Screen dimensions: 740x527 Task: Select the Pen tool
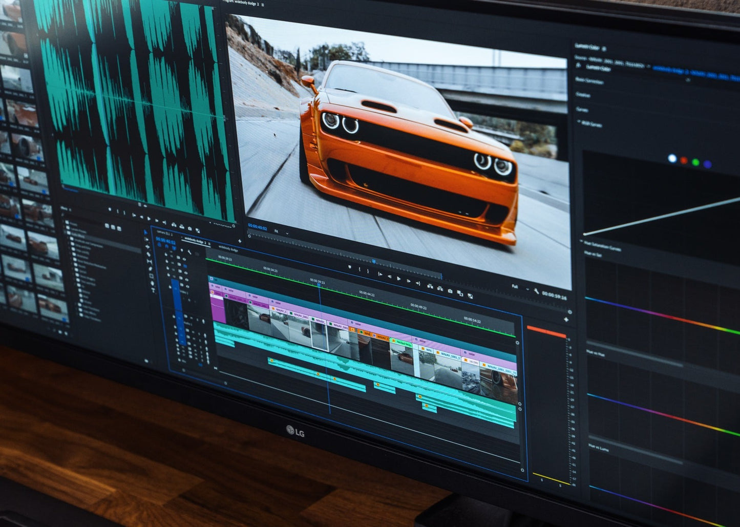click(150, 269)
